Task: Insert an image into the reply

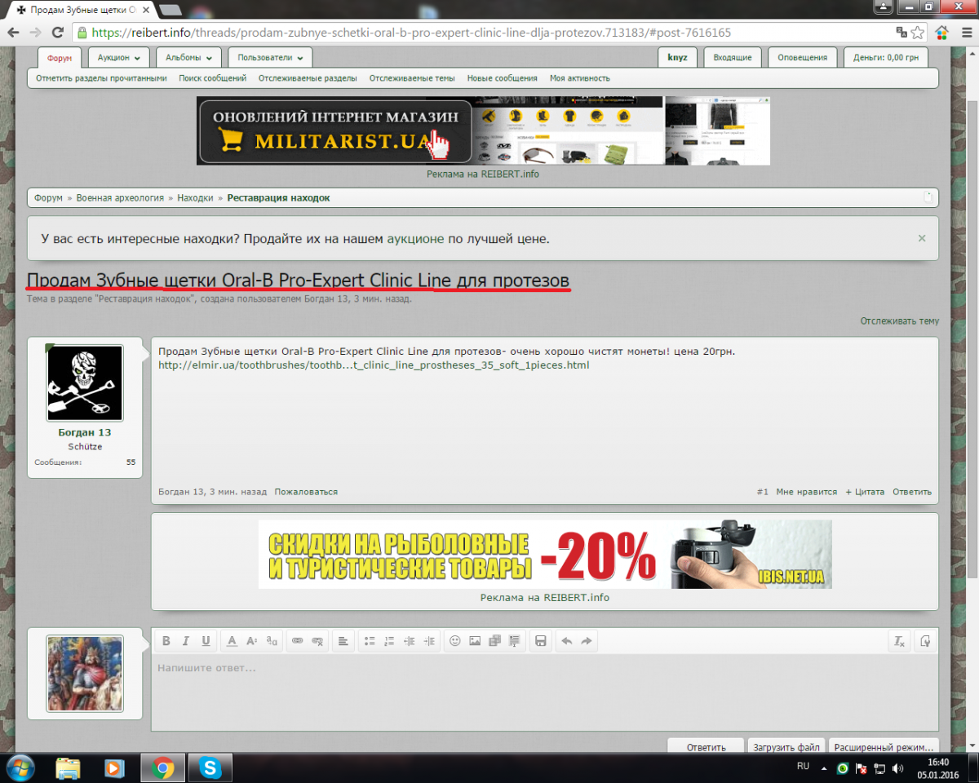Action: coord(475,641)
